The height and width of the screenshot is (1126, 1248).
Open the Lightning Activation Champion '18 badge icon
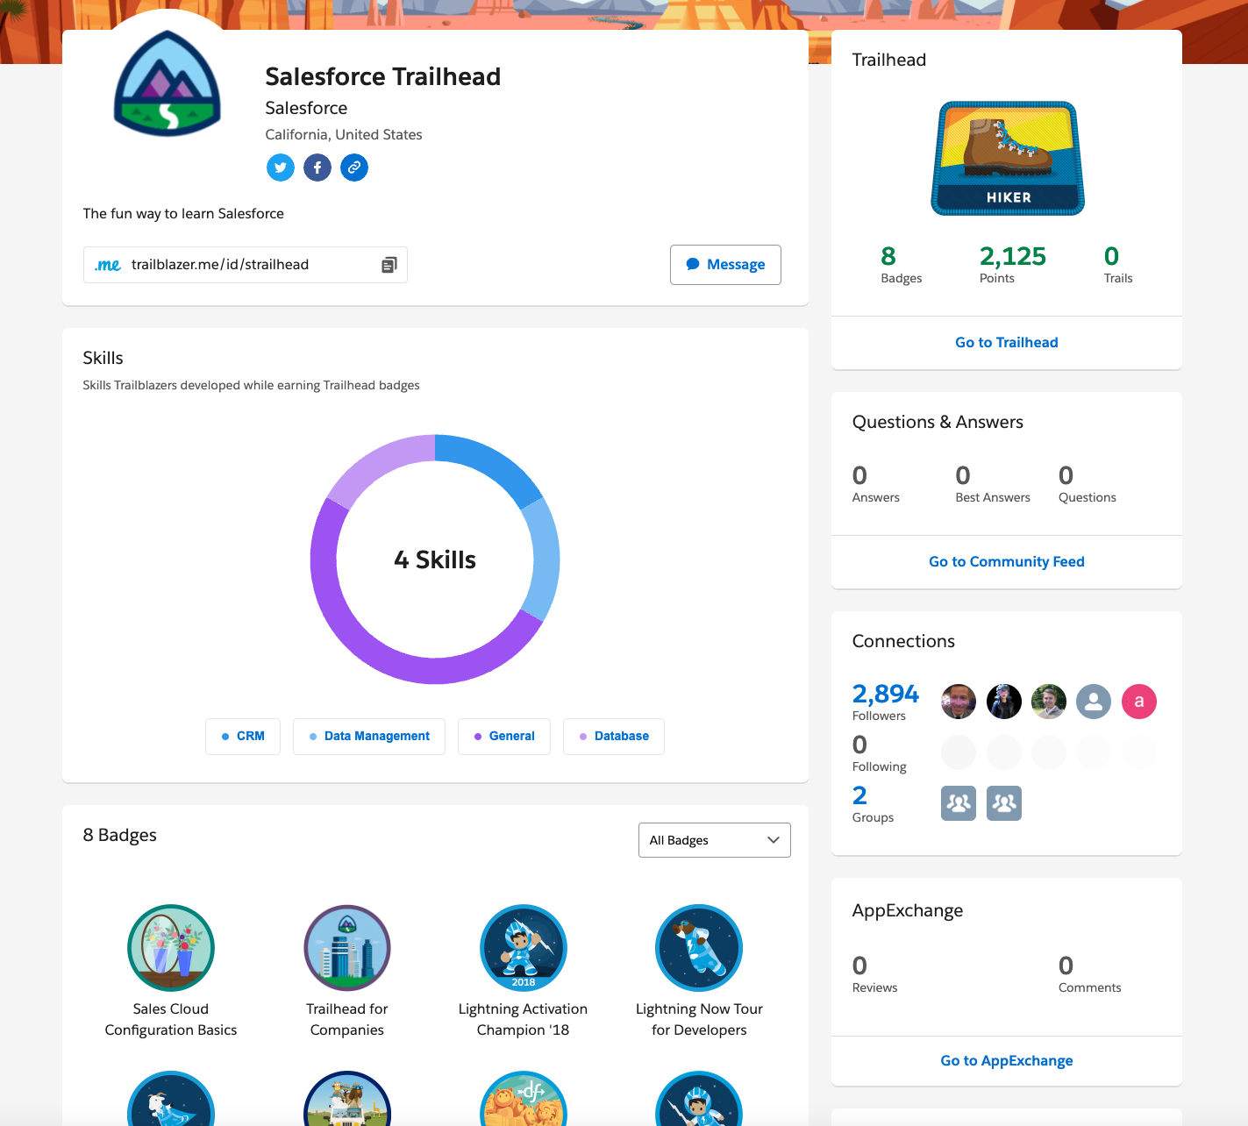tap(524, 948)
